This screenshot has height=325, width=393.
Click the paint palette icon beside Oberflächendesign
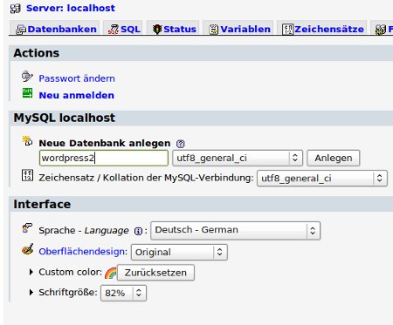pos(27,249)
